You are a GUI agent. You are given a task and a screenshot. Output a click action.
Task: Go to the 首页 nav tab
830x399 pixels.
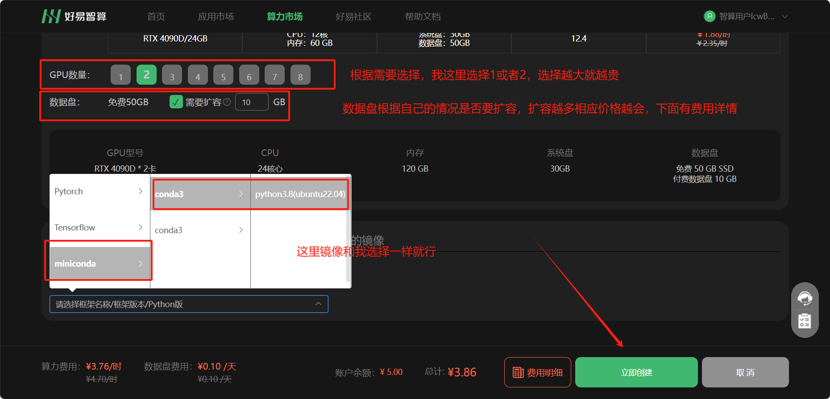(156, 16)
